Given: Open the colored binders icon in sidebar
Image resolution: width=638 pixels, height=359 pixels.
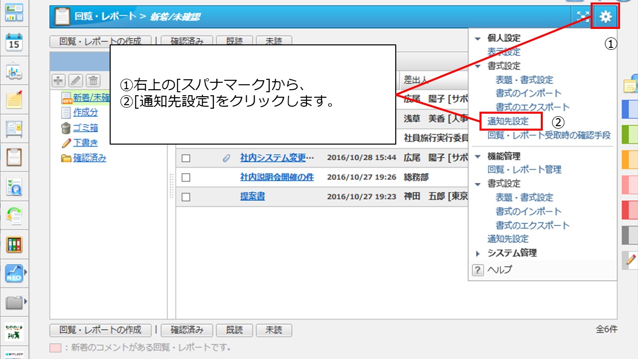Looking at the screenshot, I should 14,244.
